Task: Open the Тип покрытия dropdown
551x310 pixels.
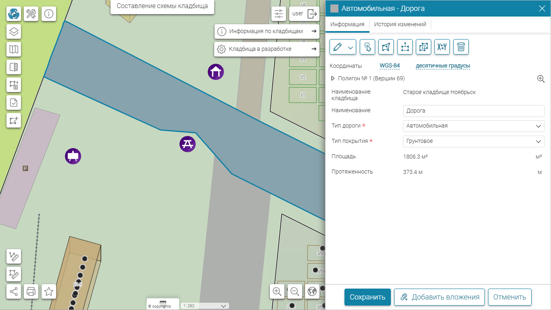Action: point(473,141)
